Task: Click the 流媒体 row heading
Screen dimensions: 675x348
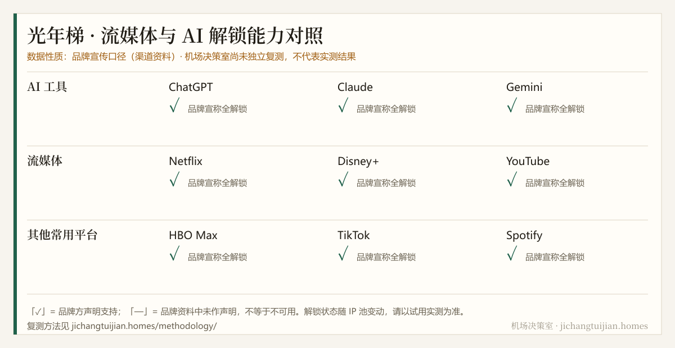Action: pyautogui.click(x=45, y=161)
